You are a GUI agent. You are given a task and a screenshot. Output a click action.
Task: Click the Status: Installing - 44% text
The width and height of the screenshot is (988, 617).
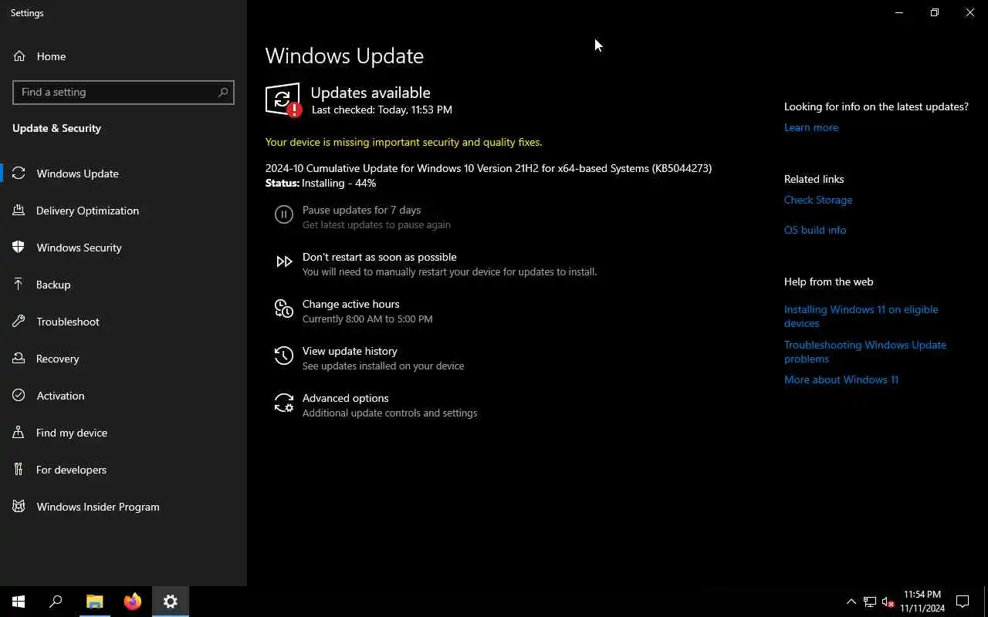click(x=321, y=183)
